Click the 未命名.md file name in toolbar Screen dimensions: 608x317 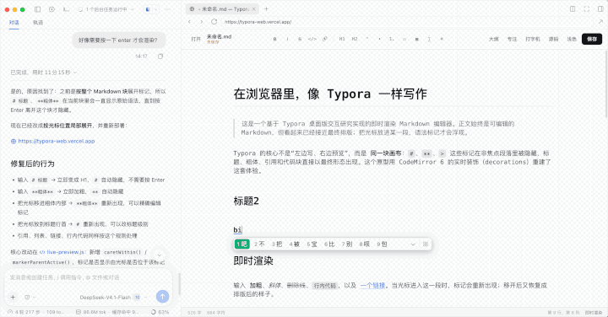(x=219, y=37)
